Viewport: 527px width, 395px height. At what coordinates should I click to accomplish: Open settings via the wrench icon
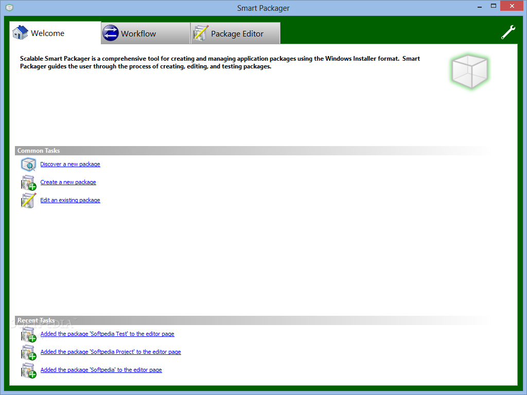click(508, 32)
